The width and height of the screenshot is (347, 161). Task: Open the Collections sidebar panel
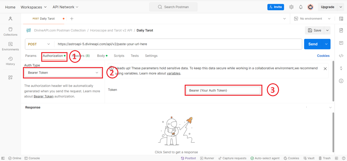pos(10,32)
